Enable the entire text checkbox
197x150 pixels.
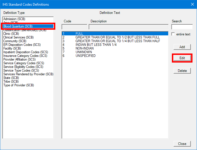[x=173, y=34]
